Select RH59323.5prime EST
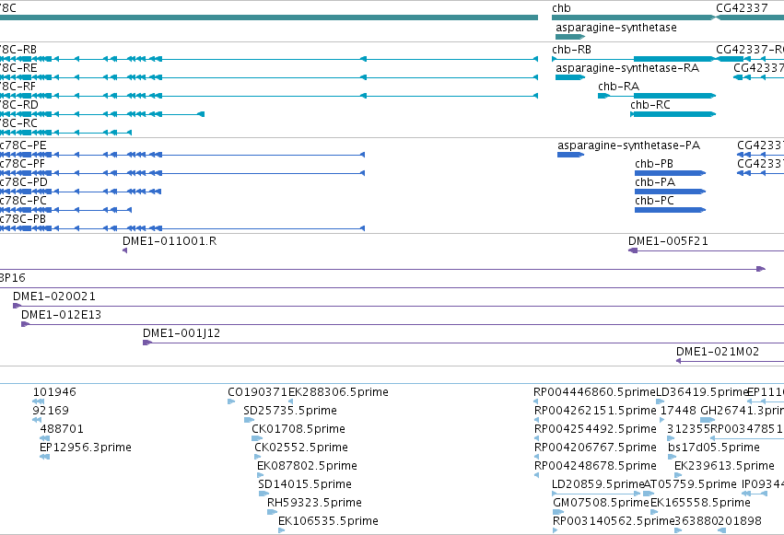 pos(272,512)
